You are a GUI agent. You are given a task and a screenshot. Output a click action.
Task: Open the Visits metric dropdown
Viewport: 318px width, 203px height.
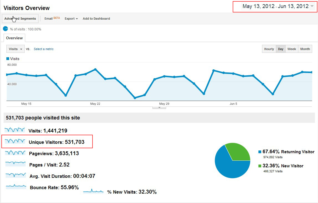click(16, 49)
